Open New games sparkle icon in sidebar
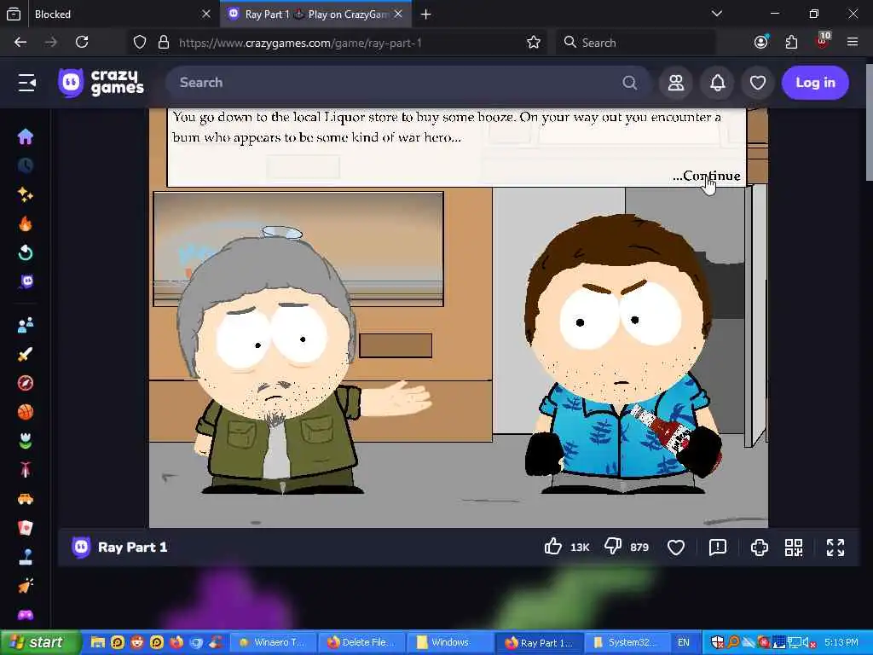 (25, 194)
